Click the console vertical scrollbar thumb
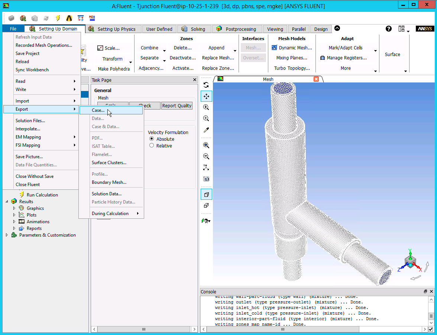The width and height of the screenshot is (437, 335). point(431,316)
